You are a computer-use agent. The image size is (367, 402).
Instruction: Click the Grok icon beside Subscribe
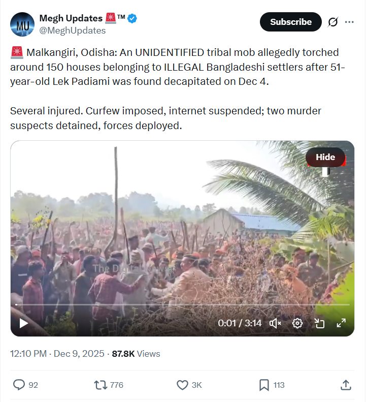[x=333, y=22]
